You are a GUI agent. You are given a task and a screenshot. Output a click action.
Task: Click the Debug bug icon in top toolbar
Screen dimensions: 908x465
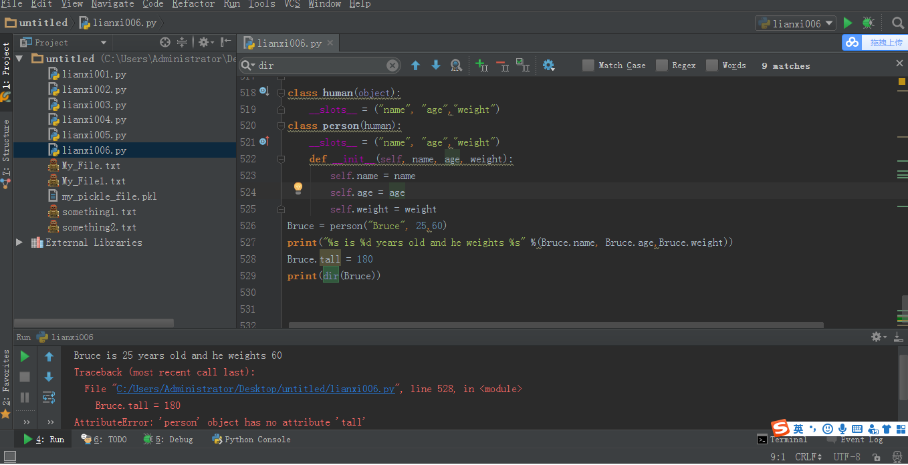(x=868, y=23)
